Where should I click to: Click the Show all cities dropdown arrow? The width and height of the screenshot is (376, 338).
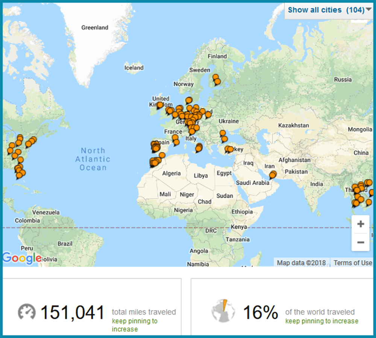click(x=368, y=10)
